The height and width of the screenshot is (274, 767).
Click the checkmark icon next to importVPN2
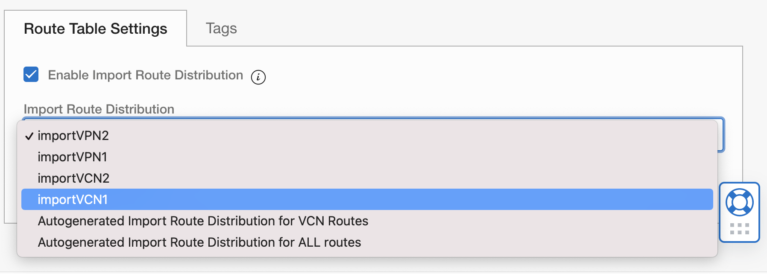pos(29,136)
